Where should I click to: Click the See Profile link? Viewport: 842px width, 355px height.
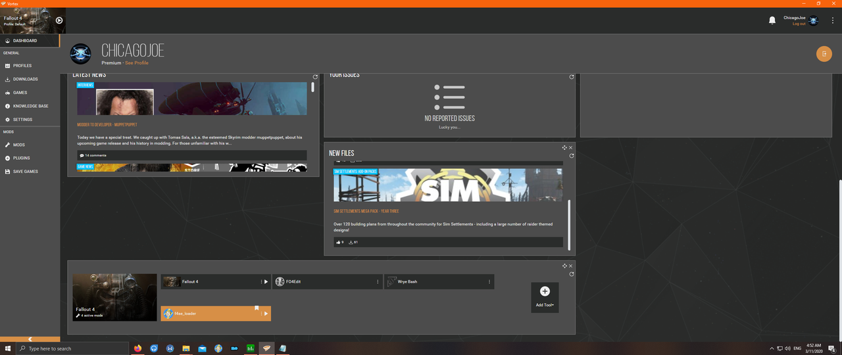point(137,62)
